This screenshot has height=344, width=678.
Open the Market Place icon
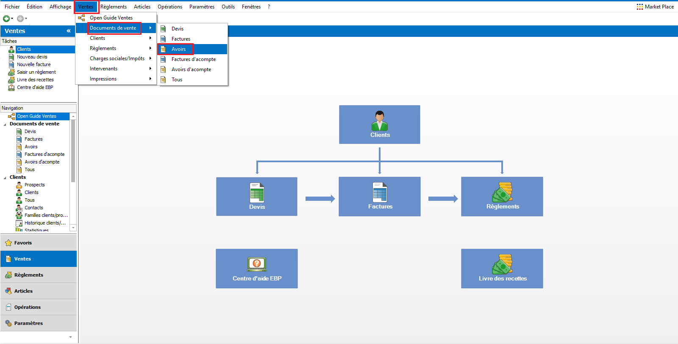tap(640, 7)
